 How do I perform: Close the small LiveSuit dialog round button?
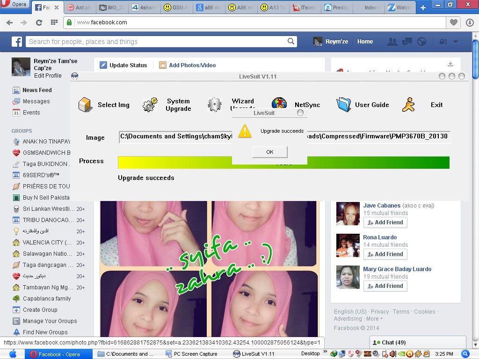click(x=300, y=113)
